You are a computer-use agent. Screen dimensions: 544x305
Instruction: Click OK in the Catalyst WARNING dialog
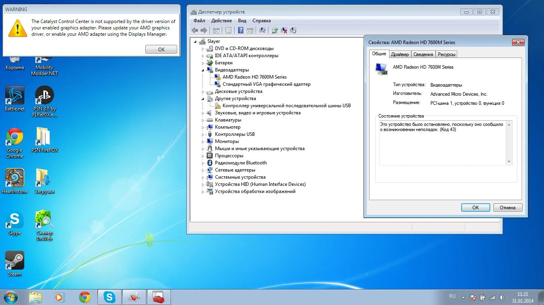point(161,49)
